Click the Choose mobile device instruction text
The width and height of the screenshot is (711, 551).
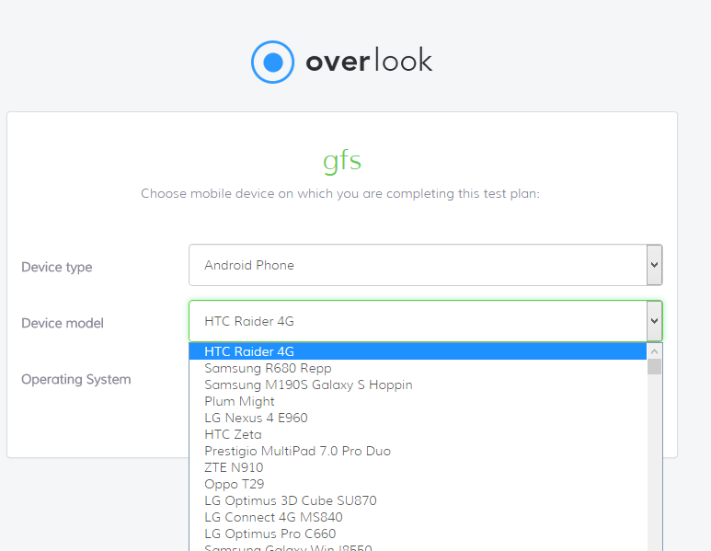coord(340,194)
